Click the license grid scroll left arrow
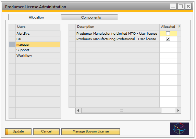Image resolution: width=196 pixels, height=139 pixels. (78, 111)
